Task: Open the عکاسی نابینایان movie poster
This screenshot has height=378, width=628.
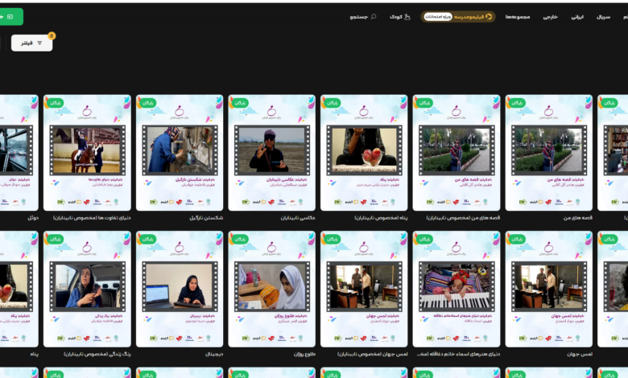Action: 271,150
